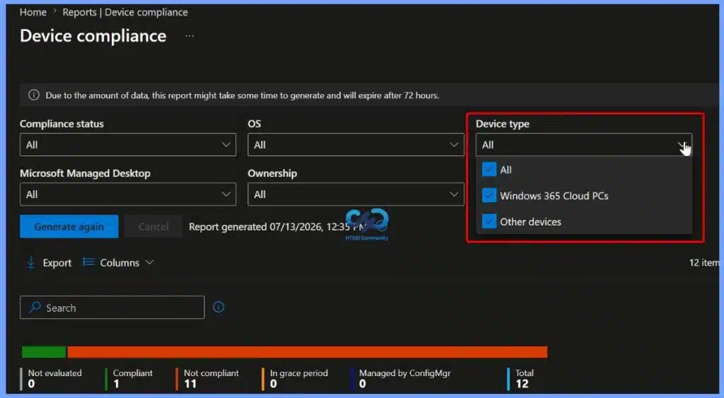Click the Windows 365 Cloud PCs label
The width and height of the screenshot is (724, 398).
tap(554, 196)
